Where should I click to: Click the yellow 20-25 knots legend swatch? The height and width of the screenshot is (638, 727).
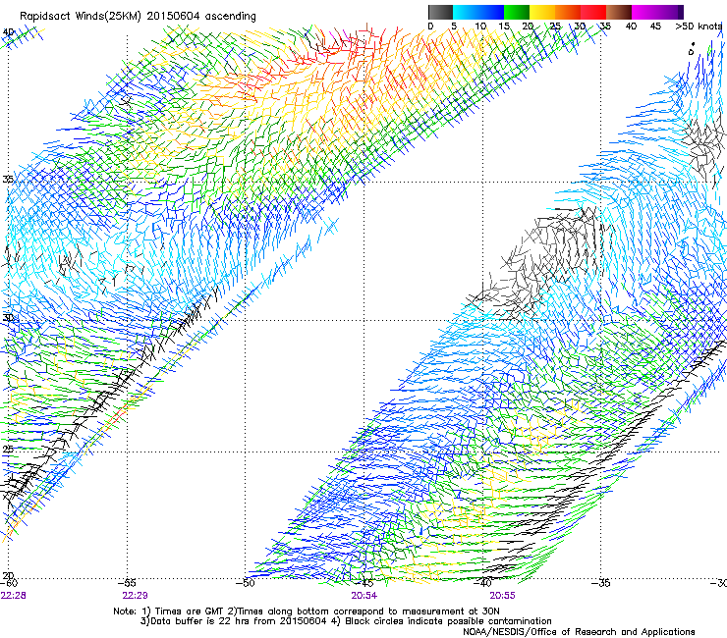click(542, 12)
